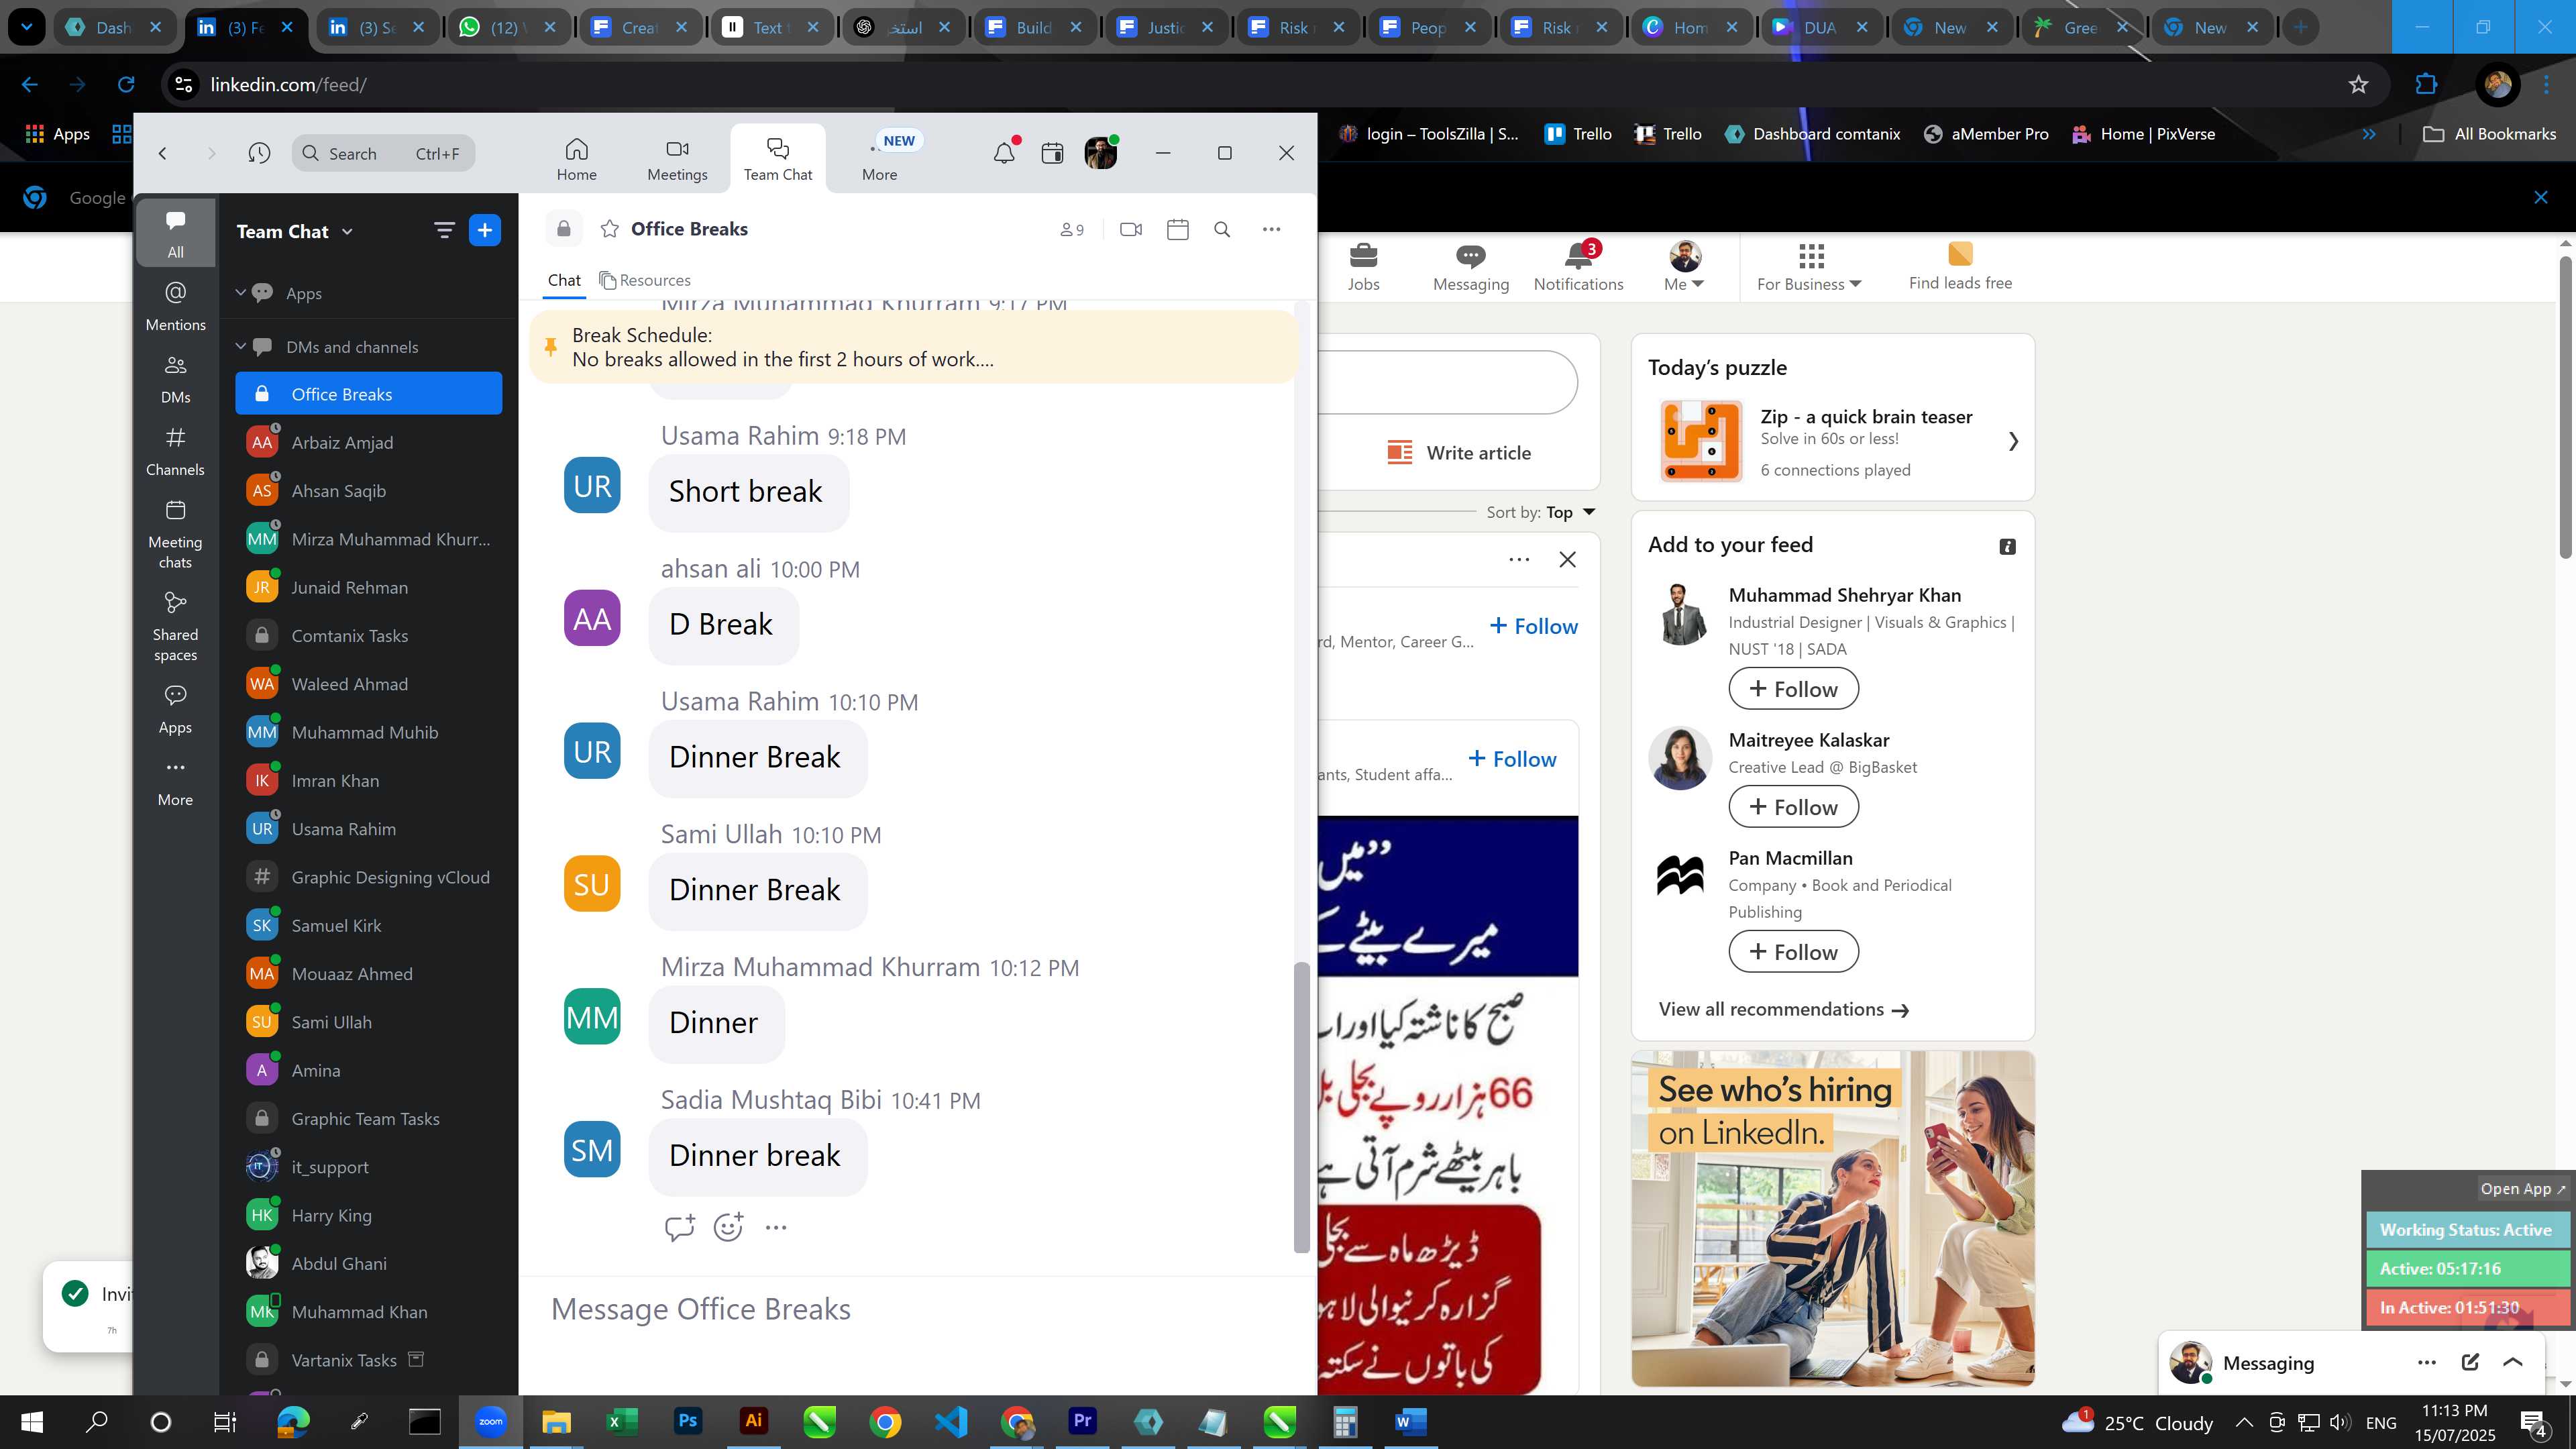Click View all recommendations link
This screenshot has height=1449, width=2576.
[1783, 1010]
